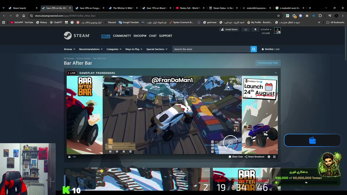Open the SnOoPi# account dropdown
Viewport: 347px width, 195px height.
click(x=266, y=29)
